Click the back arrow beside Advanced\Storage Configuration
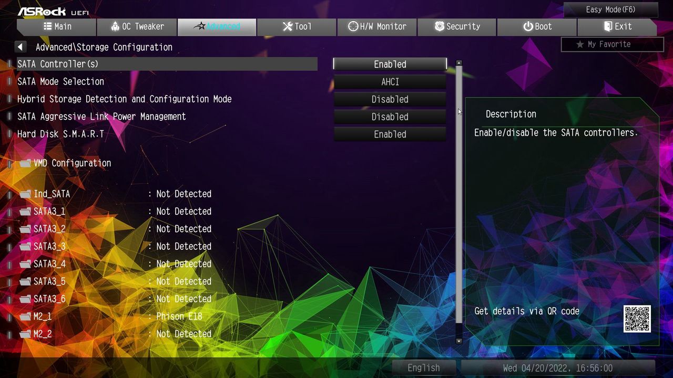673x378 pixels. point(21,47)
